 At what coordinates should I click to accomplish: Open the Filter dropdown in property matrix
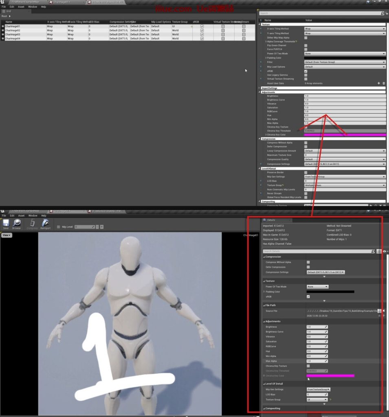tap(345, 62)
